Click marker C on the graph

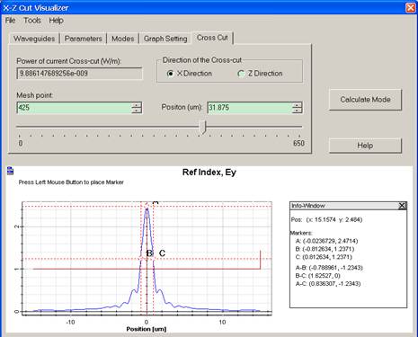point(162,253)
